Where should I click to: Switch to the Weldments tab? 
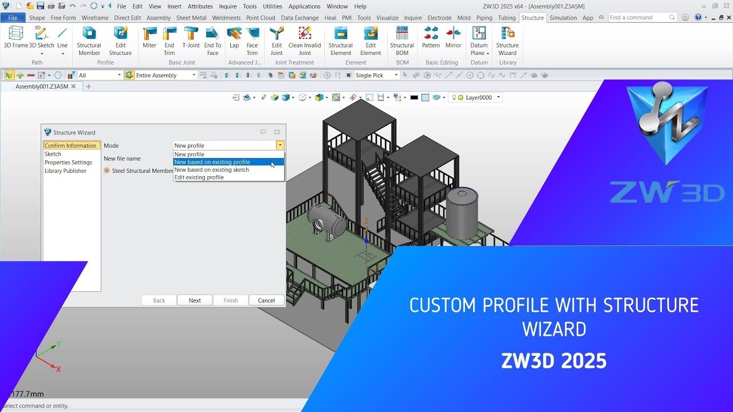(x=226, y=18)
